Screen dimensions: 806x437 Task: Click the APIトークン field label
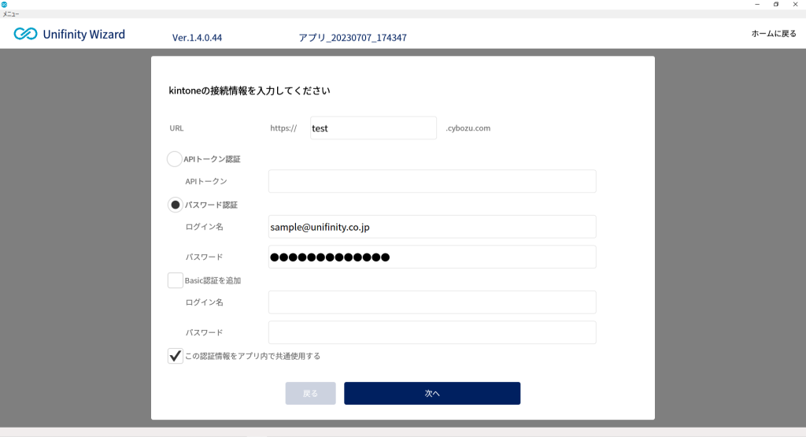pos(206,181)
